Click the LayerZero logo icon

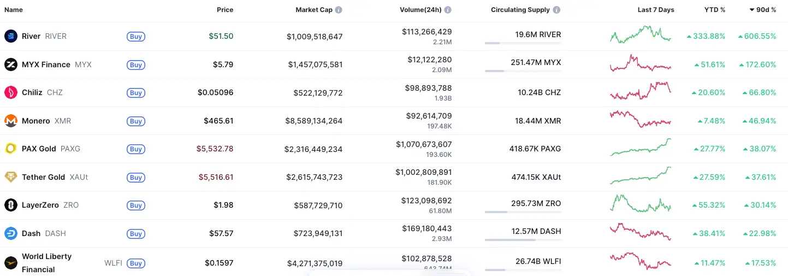click(11, 205)
